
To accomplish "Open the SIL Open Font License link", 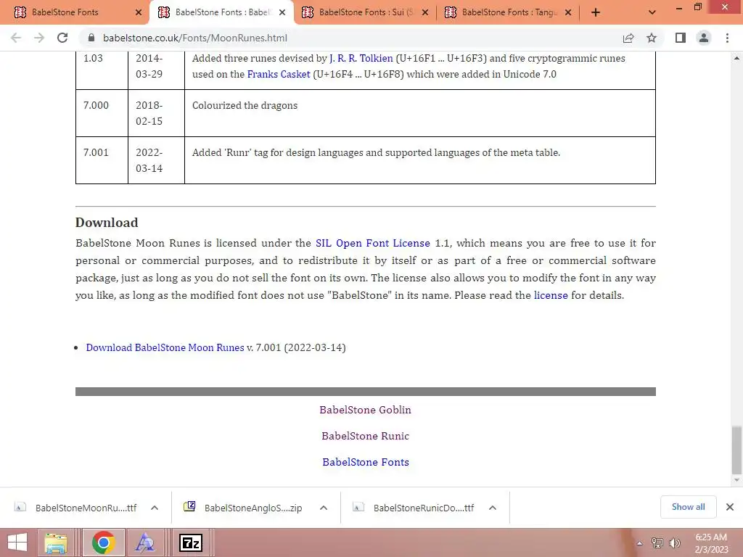I will pyautogui.click(x=373, y=243).
